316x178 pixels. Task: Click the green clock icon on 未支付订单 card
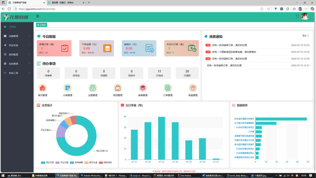(192, 48)
